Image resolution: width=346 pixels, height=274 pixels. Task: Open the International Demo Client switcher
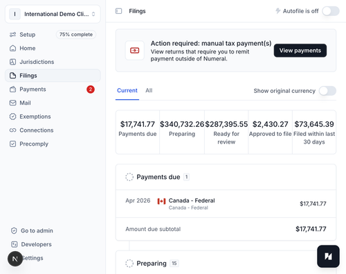tap(53, 14)
